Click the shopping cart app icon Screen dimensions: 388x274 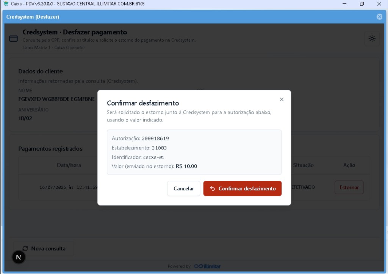[x=6, y=4]
